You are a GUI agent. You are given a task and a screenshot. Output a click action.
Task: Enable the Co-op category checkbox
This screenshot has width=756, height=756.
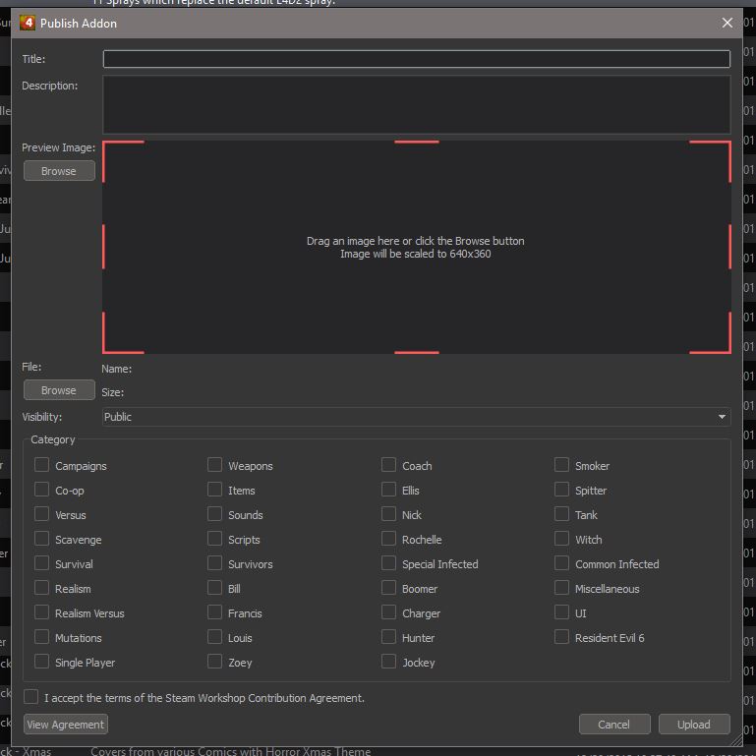(x=41, y=490)
